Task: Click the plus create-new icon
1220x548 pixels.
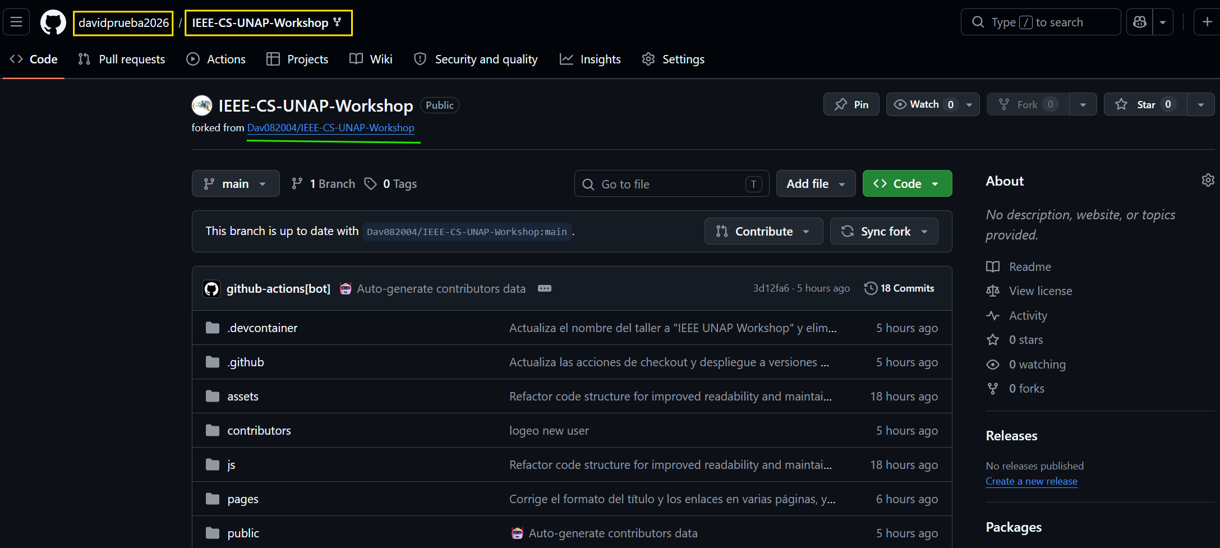Action: point(1207,22)
